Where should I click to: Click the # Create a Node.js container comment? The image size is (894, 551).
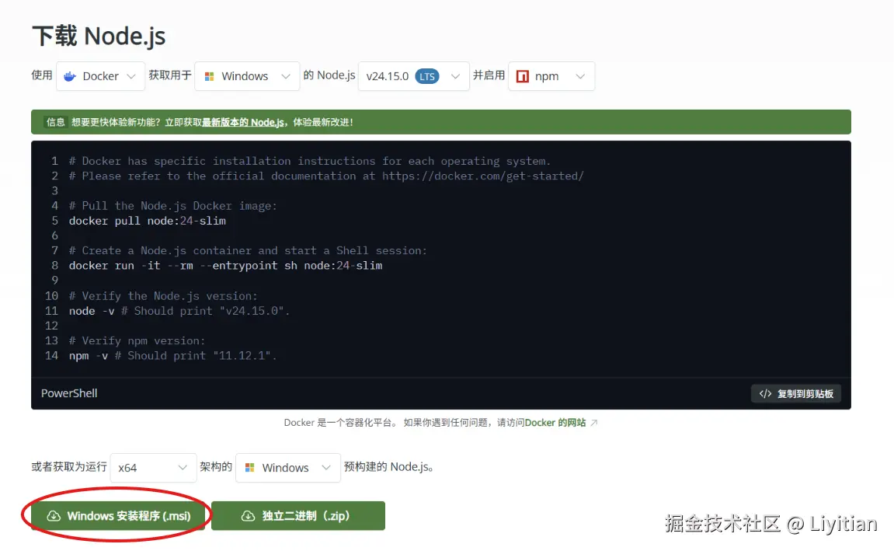pyautogui.click(x=248, y=251)
